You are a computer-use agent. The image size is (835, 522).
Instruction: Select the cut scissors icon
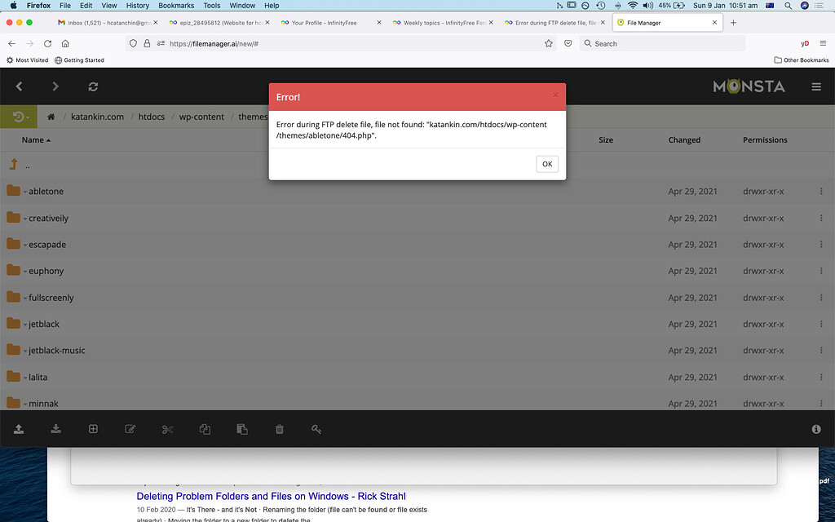[168, 429]
